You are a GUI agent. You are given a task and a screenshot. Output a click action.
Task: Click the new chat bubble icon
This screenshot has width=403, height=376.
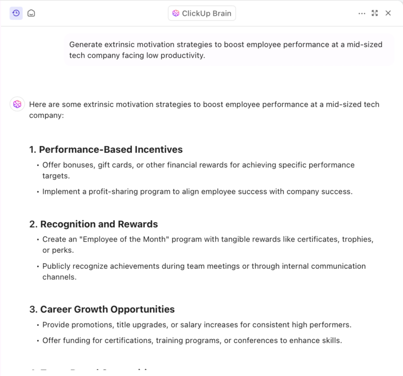(x=31, y=13)
